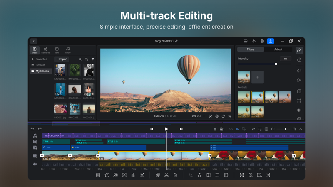Add a custom filter with plus tile

(x=258, y=77)
